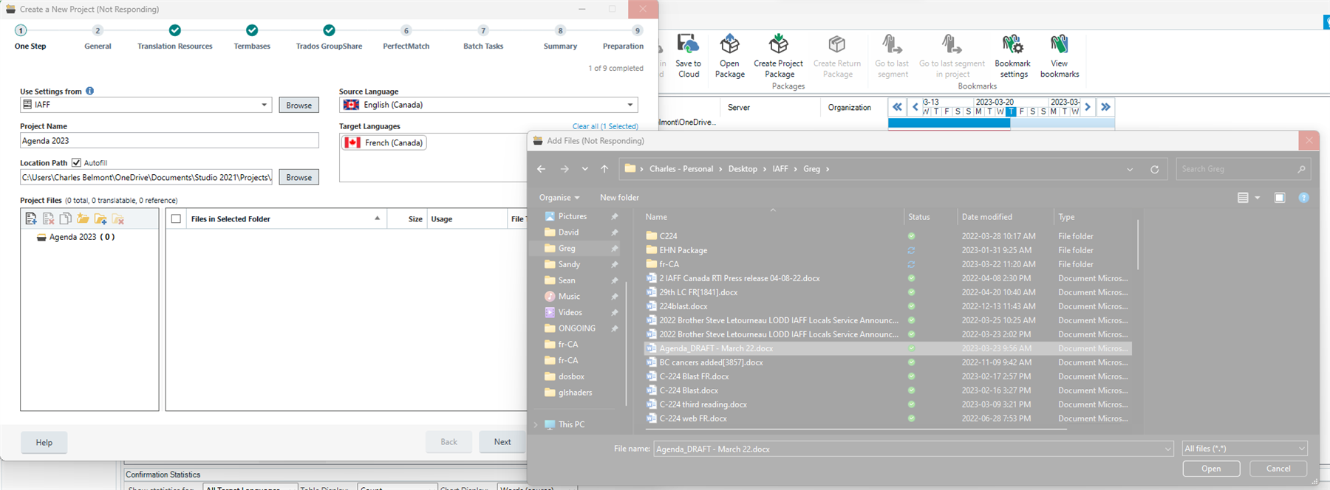
Task: Click the Create Return Package ribbon icon
Action: [837, 56]
